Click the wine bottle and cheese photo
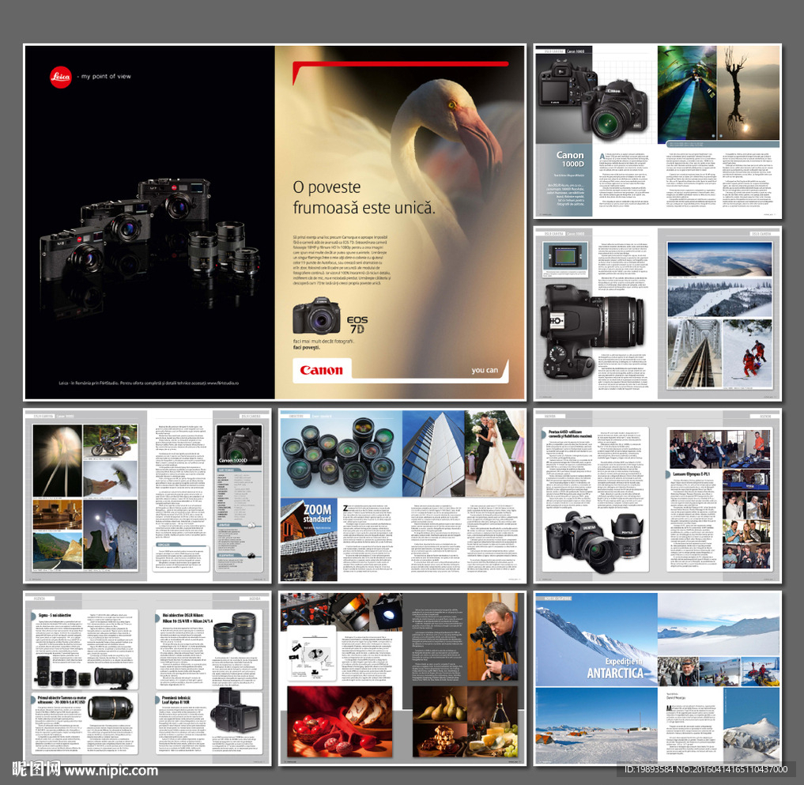 (493, 722)
